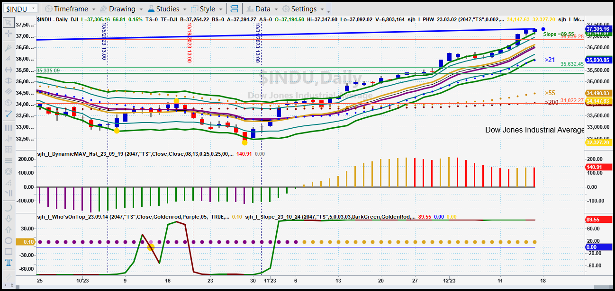Click the ">200" chart annotation

pyautogui.click(x=551, y=102)
